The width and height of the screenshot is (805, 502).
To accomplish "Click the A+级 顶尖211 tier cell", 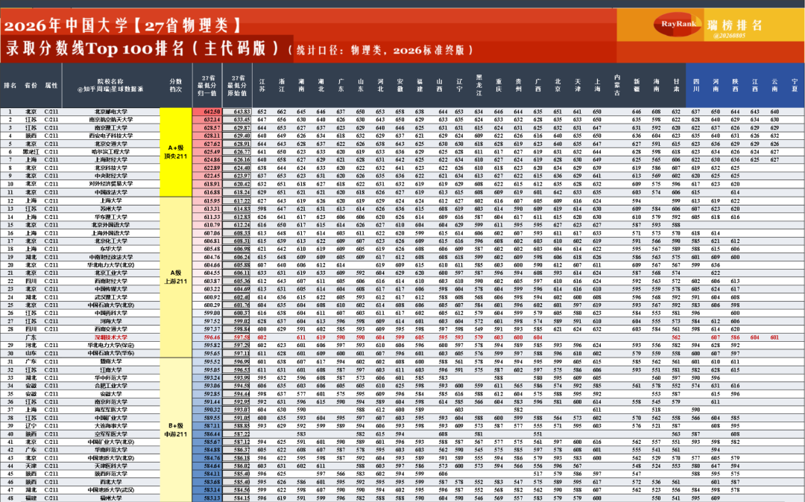I will click(176, 152).
